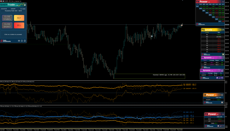
Task: Open the IX Power hamburger menu
Action: (220, 95)
